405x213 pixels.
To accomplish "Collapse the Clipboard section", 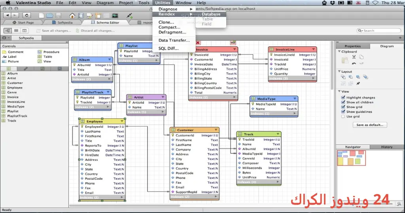I will (x=339, y=51).
